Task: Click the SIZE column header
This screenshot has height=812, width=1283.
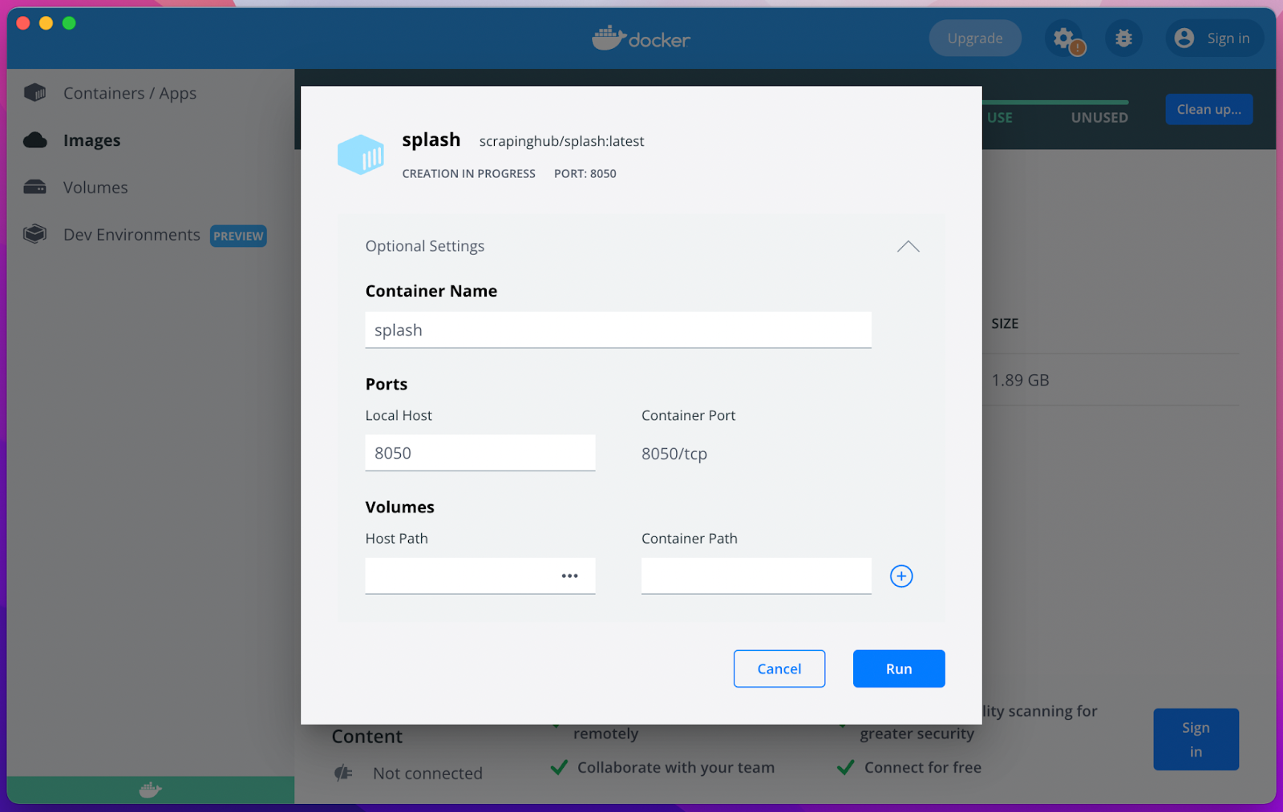Action: coord(1005,324)
